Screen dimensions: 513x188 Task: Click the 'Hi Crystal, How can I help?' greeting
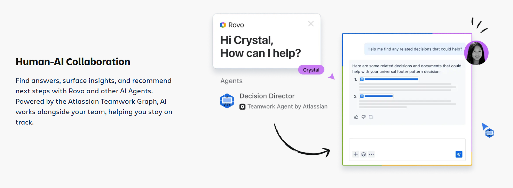tap(261, 46)
